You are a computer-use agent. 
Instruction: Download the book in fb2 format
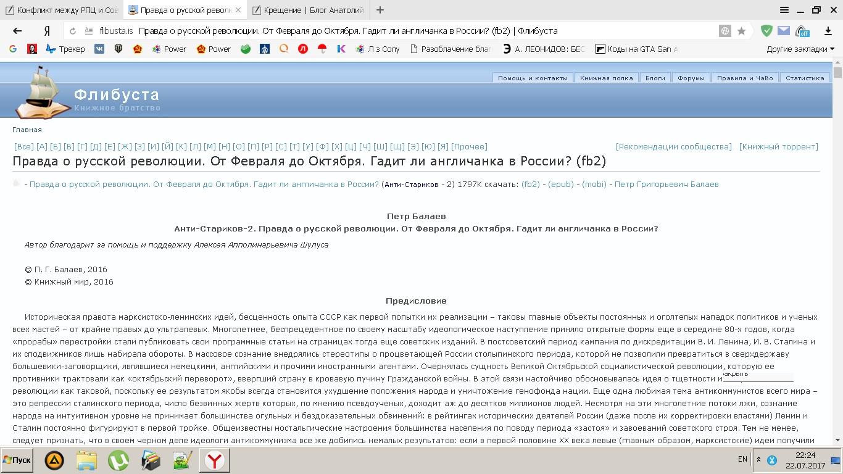coord(531,184)
